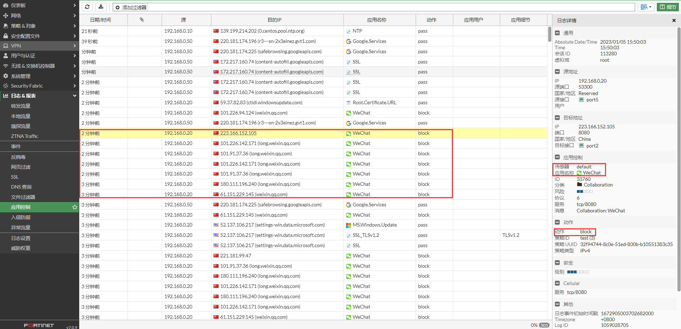Collapse the 日志 & 报表 menu

pyautogui.click(x=75, y=96)
